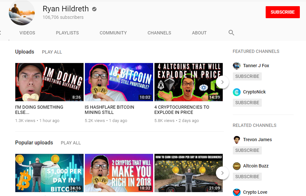Subscribe to CryptoNick
The image size is (306, 196).
pos(247,103)
